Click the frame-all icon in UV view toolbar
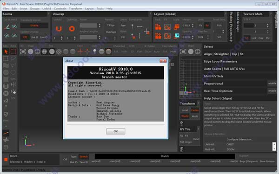The height and width of the screenshot is (174, 279). [x=183, y=52]
